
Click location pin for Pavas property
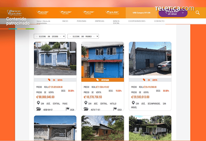(38, 103)
